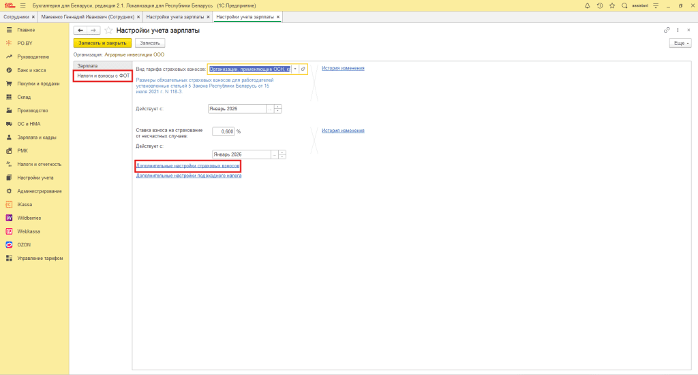This screenshot has width=698, height=375.
Task: Click organization Аграрные инвестиции ООО text
Action: click(x=134, y=54)
